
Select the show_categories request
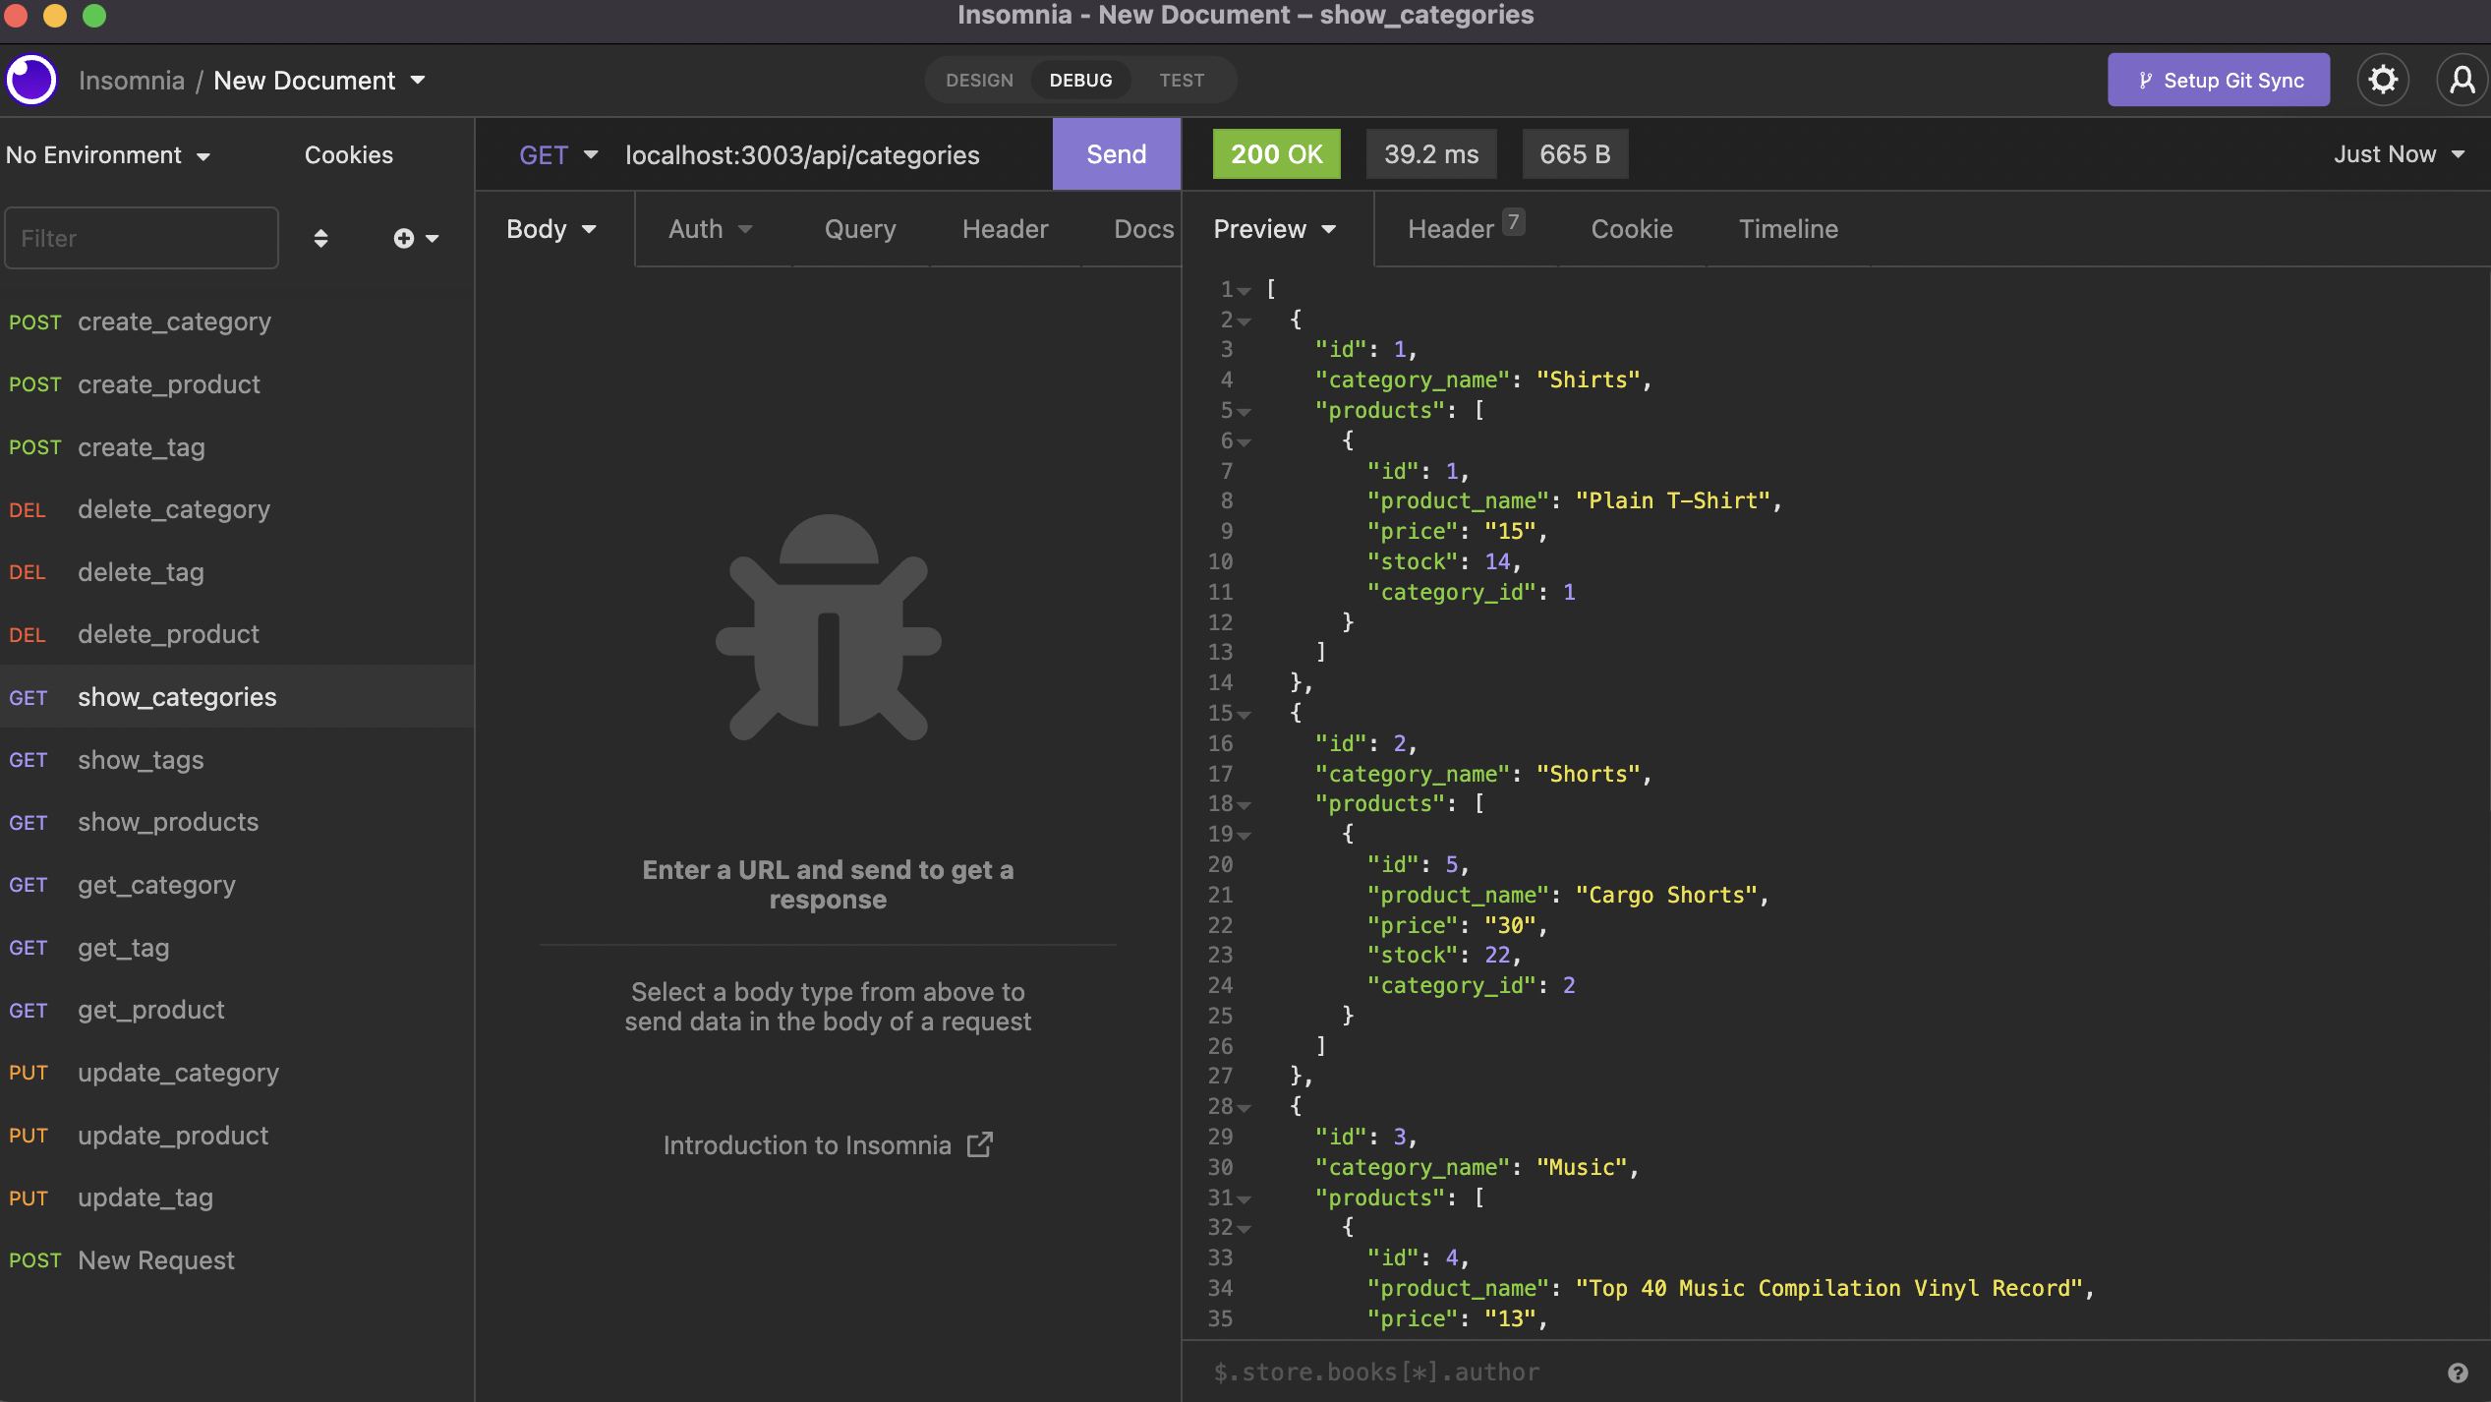click(237, 697)
